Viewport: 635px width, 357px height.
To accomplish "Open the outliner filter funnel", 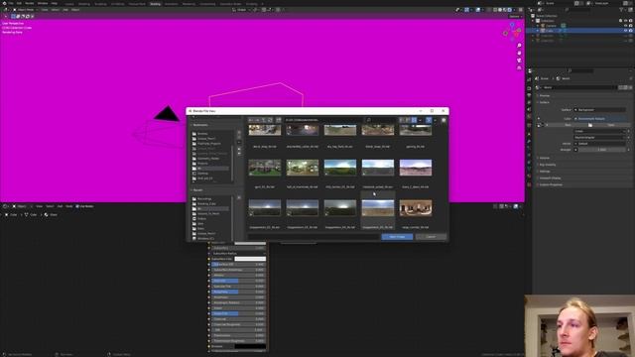I will pos(622,9).
